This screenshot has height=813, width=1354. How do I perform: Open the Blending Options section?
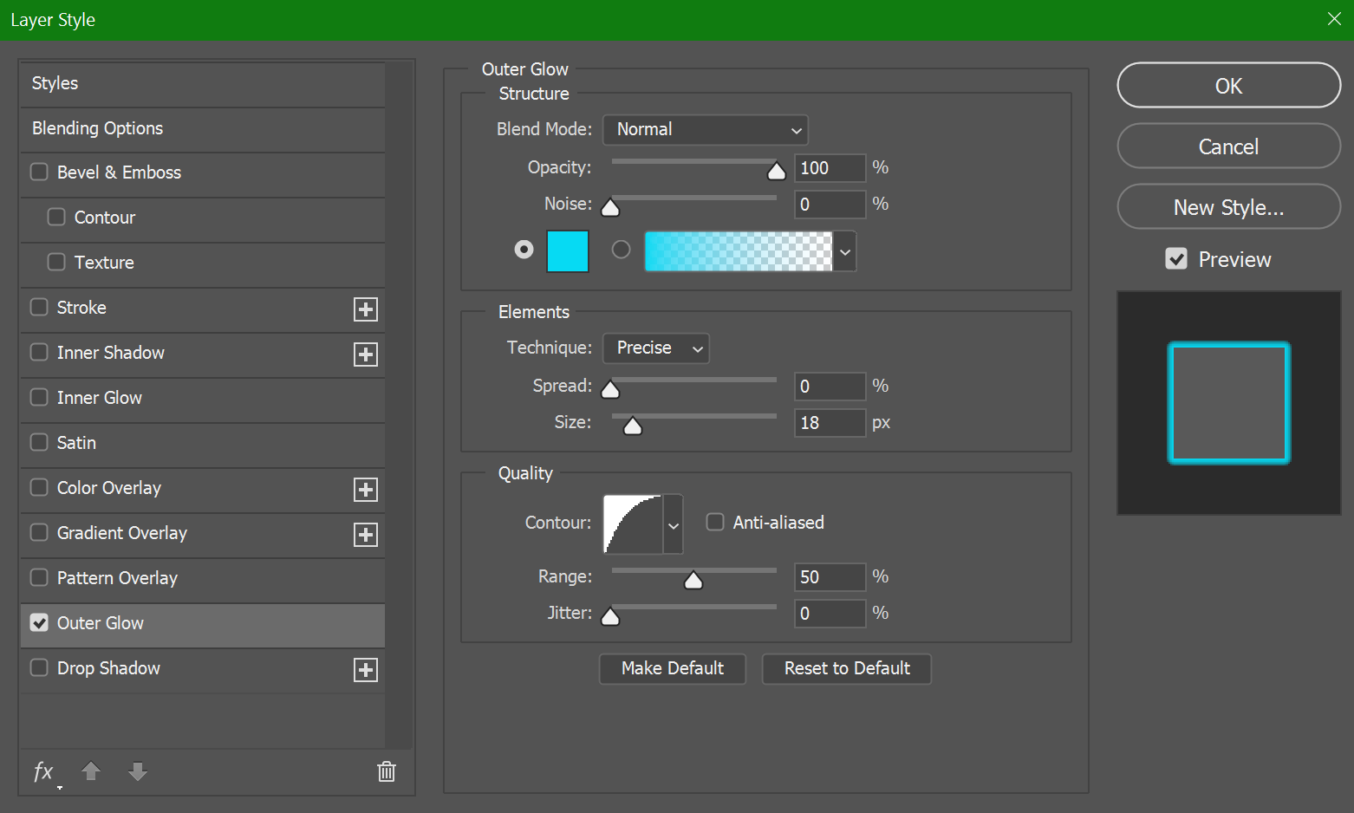pyautogui.click(x=98, y=128)
